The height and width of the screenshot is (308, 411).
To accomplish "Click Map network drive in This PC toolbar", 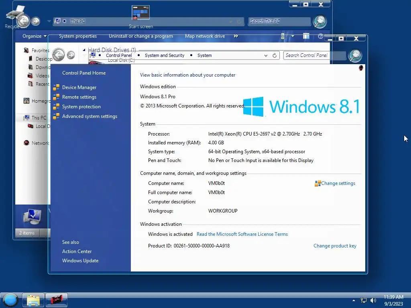I will pos(205,36).
